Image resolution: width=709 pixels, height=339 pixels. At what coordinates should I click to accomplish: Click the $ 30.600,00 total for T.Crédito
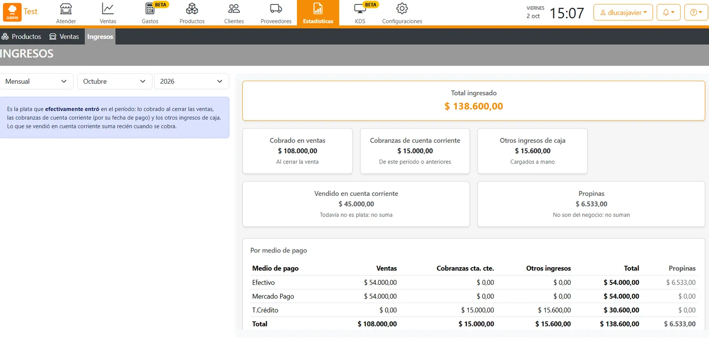tap(621, 310)
